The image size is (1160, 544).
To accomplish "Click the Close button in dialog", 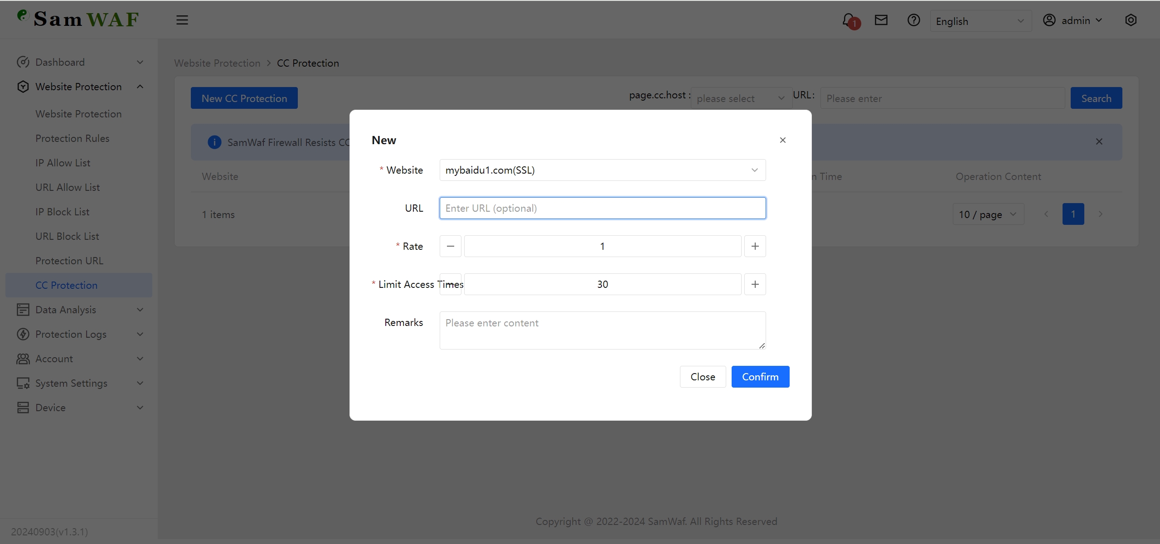I will [702, 377].
